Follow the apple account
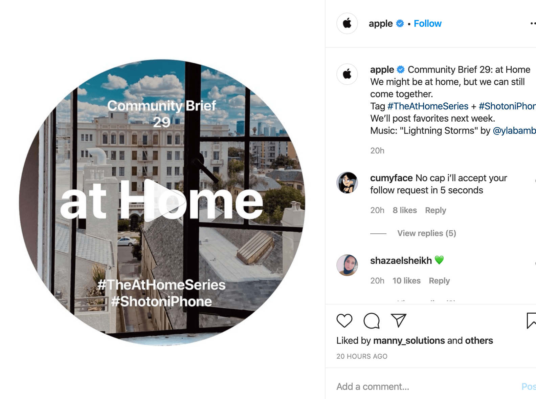 pyautogui.click(x=428, y=23)
